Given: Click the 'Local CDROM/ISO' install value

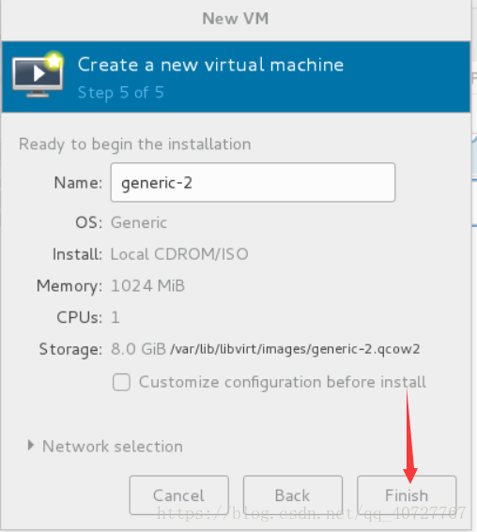Looking at the screenshot, I should pos(179,254).
